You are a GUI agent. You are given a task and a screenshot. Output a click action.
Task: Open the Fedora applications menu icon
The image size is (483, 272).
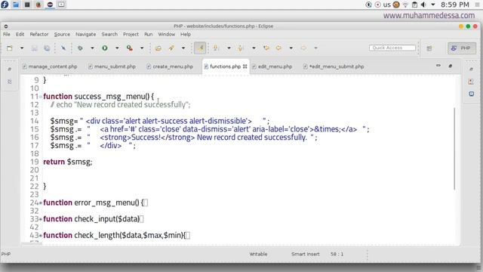[x=5, y=5]
